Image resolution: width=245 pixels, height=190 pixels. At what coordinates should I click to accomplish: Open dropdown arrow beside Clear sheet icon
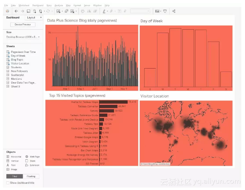click(x=76, y=11)
